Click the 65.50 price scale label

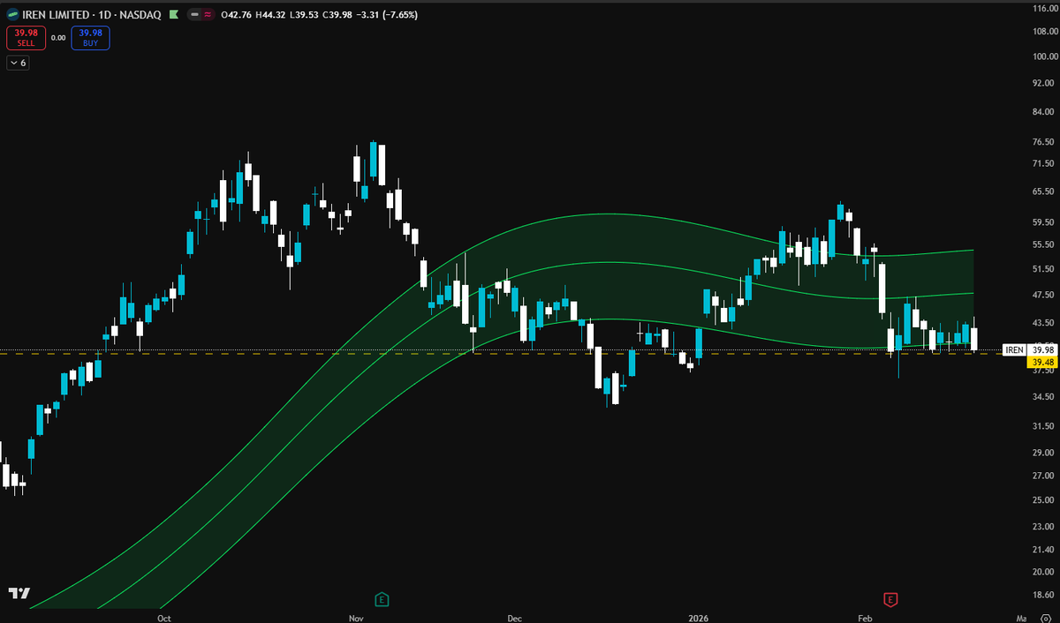point(1044,191)
